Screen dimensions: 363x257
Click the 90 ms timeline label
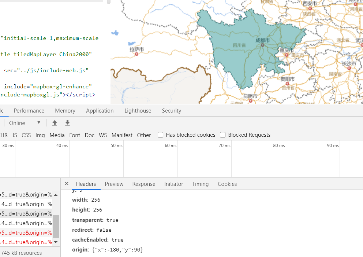[333, 146]
